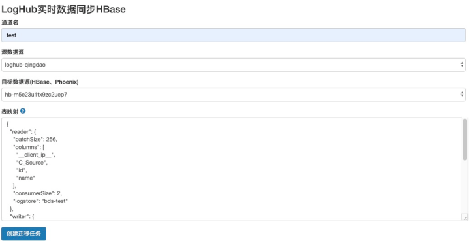The width and height of the screenshot is (470, 241).
Task: Click the "writer": { line in the textarea
Action: (22, 216)
